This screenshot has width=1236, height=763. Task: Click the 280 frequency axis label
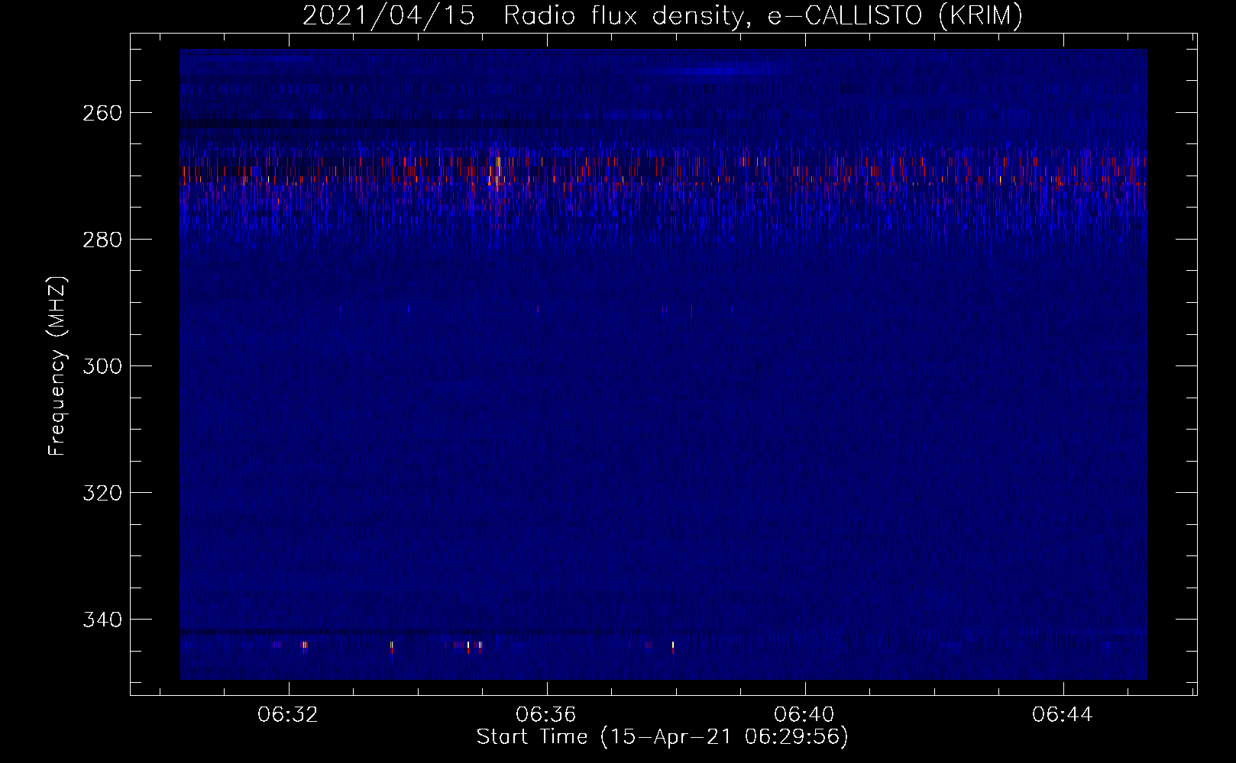coord(102,240)
